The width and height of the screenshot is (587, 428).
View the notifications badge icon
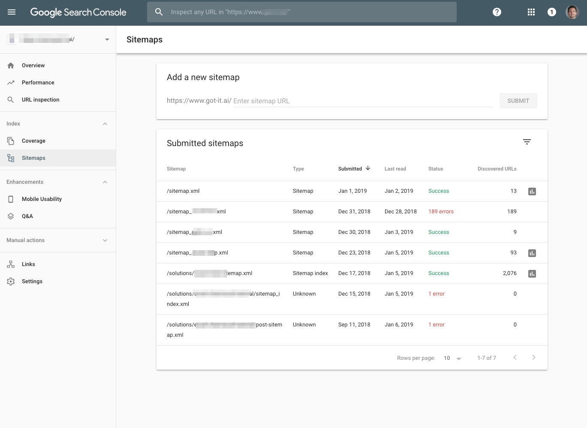click(x=552, y=12)
